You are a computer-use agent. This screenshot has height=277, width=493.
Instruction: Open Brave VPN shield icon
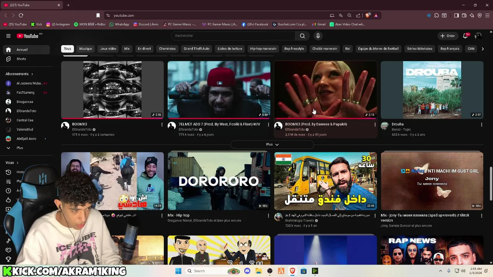point(480,15)
